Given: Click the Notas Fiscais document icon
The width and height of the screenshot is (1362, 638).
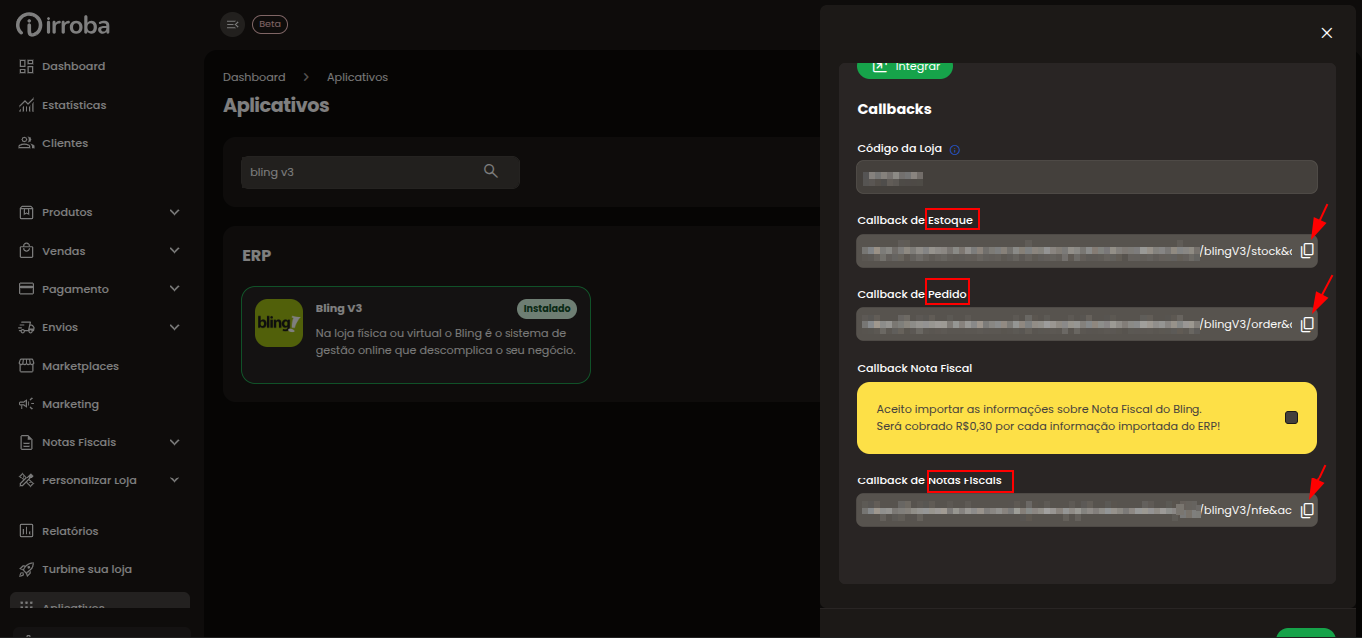Looking at the screenshot, I should coord(27,442).
